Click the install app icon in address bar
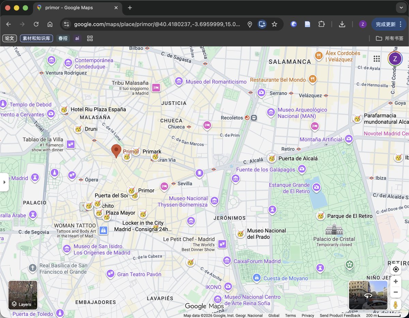 262,24
